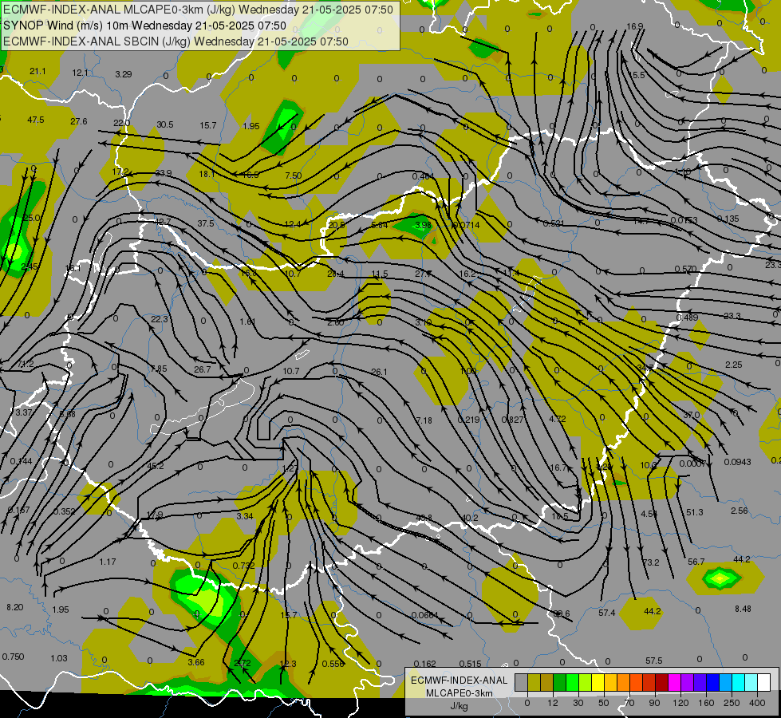This screenshot has width=781, height=718.
Task: Click the map value '7.50'
Action: pyautogui.click(x=294, y=176)
